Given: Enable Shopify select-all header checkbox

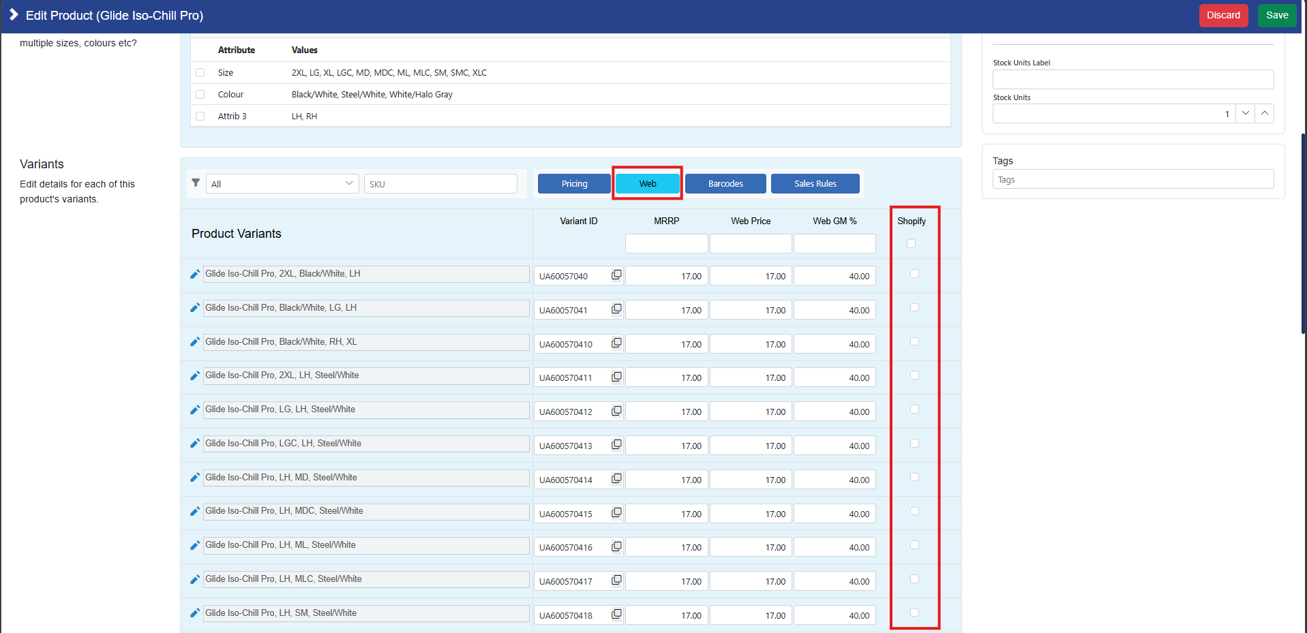Looking at the screenshot, I should pyautogui.click(x=911, y=244).
